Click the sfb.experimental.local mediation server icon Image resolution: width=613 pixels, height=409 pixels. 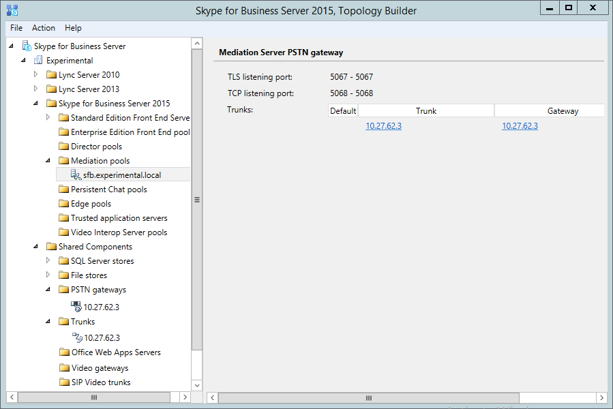76,175
